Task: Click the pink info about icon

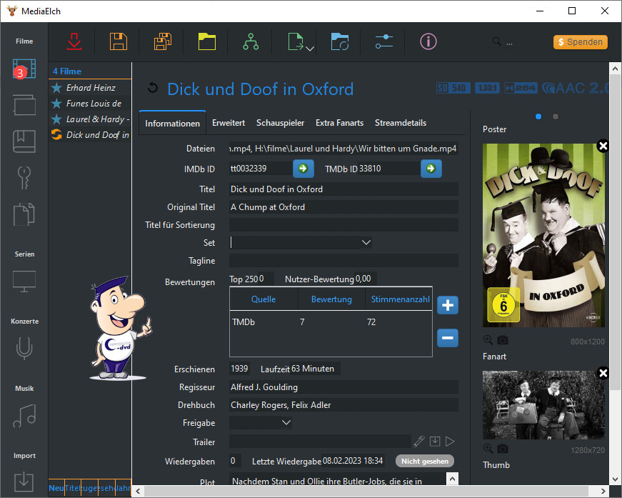Action: [428, 41]
